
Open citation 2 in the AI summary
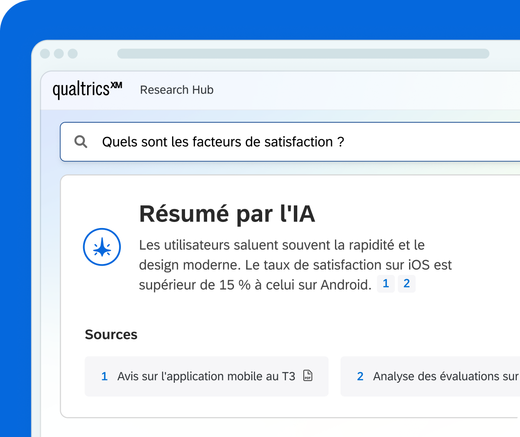(x=406, y=284)
